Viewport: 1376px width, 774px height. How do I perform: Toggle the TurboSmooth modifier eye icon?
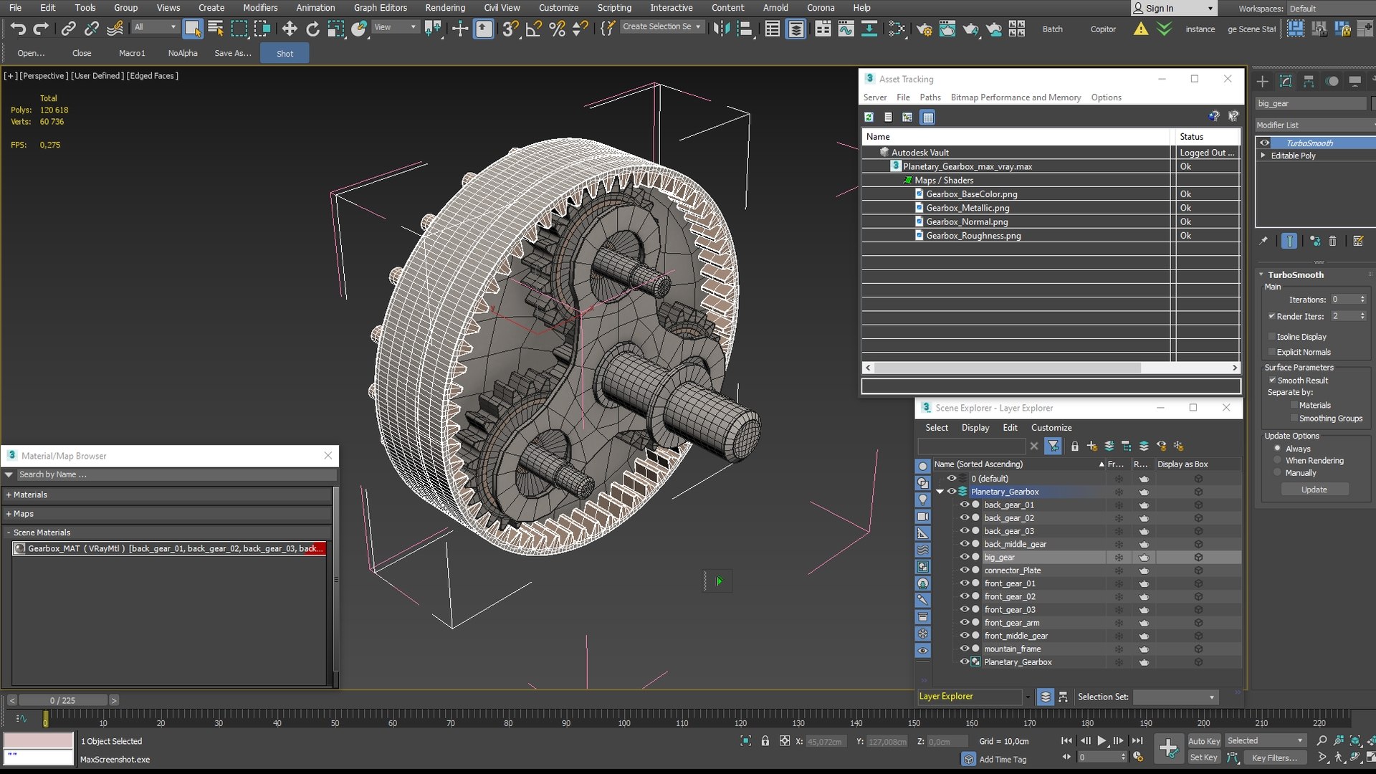[x=1265, y=143]
